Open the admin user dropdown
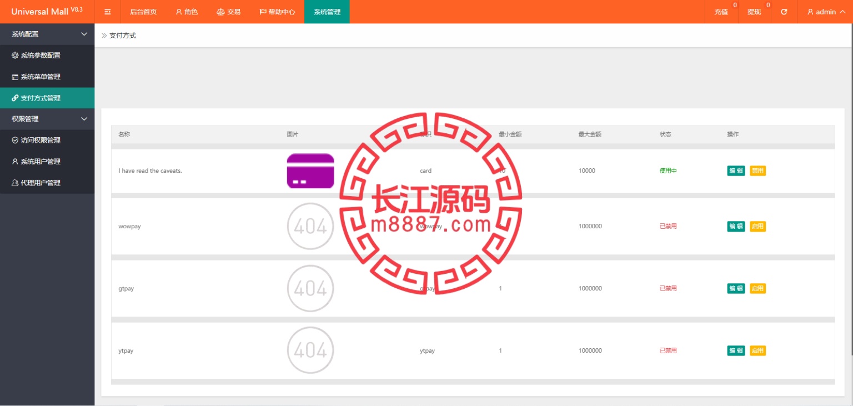The height and width of the screenshot is (406, 853). pyautogui.click(x=826, y=12)
